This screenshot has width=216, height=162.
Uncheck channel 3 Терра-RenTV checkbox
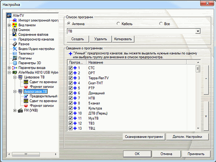point(71,78)
